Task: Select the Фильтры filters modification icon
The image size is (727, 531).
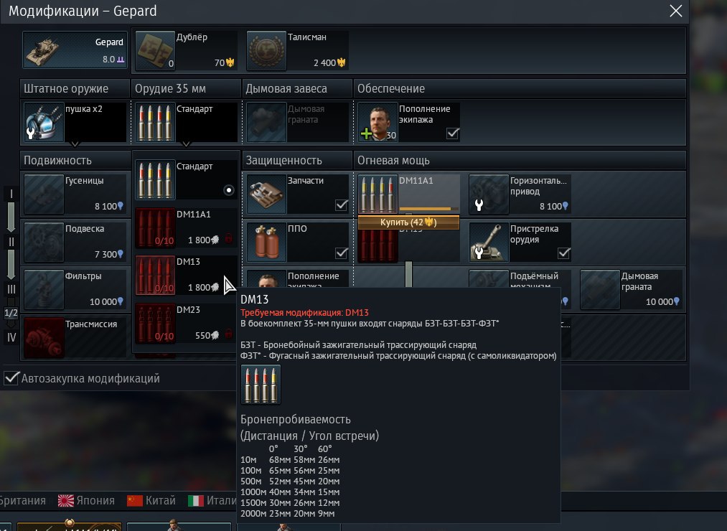Action: pos(44,290)
